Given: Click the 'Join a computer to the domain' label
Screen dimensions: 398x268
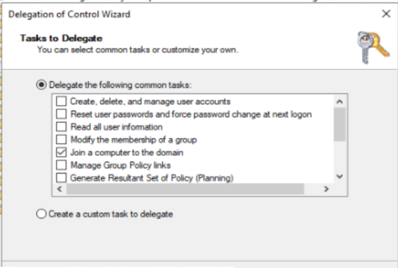Looking at the screenshot, I should pos(127,153).
